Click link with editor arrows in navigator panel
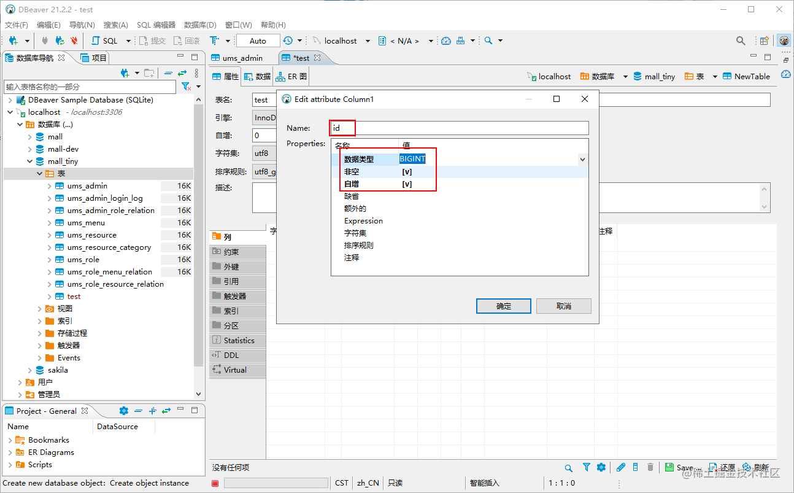Screen dimensions: 794x493 point(182,73)
